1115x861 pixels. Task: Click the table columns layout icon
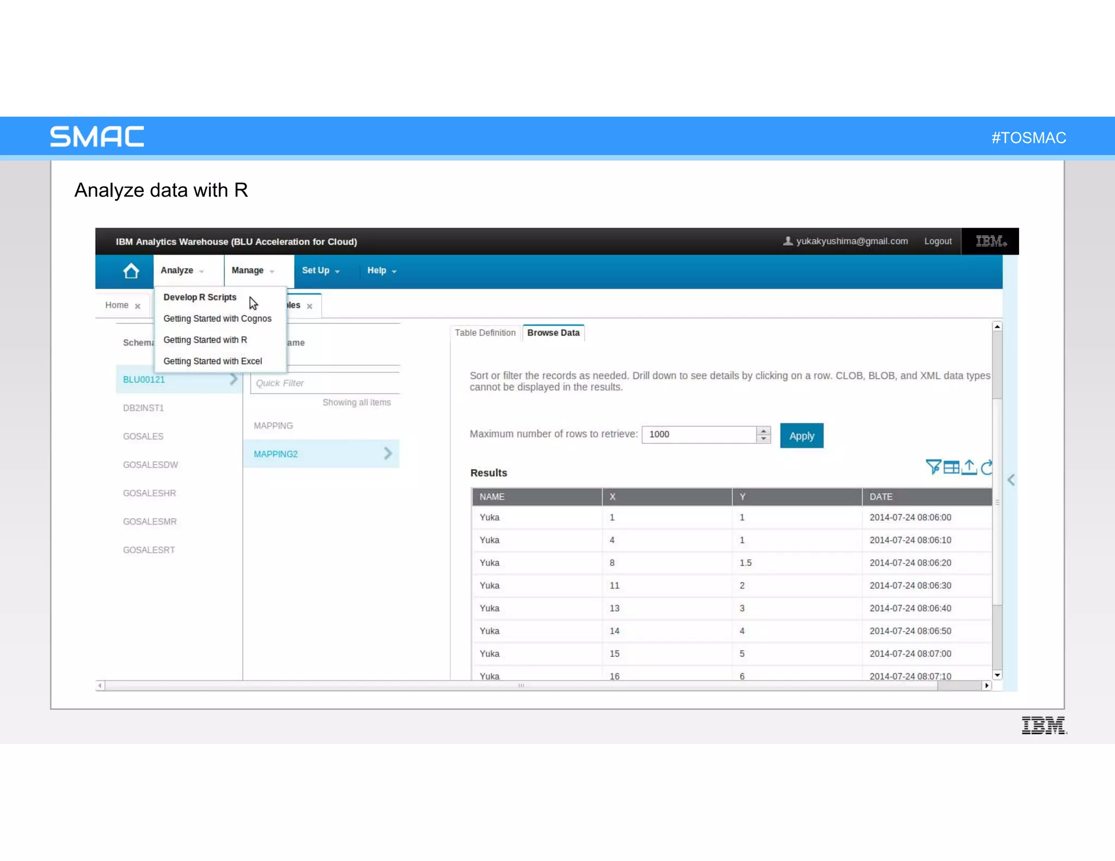[951, 467]
